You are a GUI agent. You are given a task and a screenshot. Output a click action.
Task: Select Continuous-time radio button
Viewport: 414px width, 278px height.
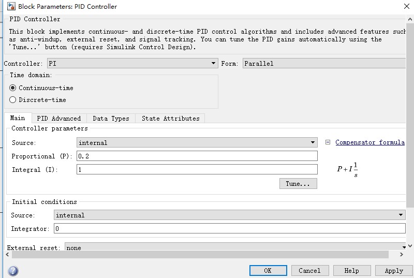tap(13, 88)
